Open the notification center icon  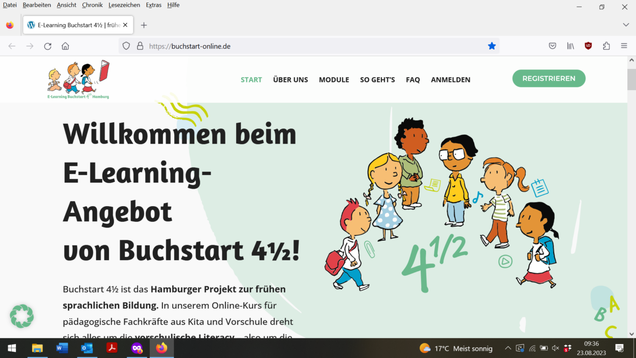tap(619, 348)
